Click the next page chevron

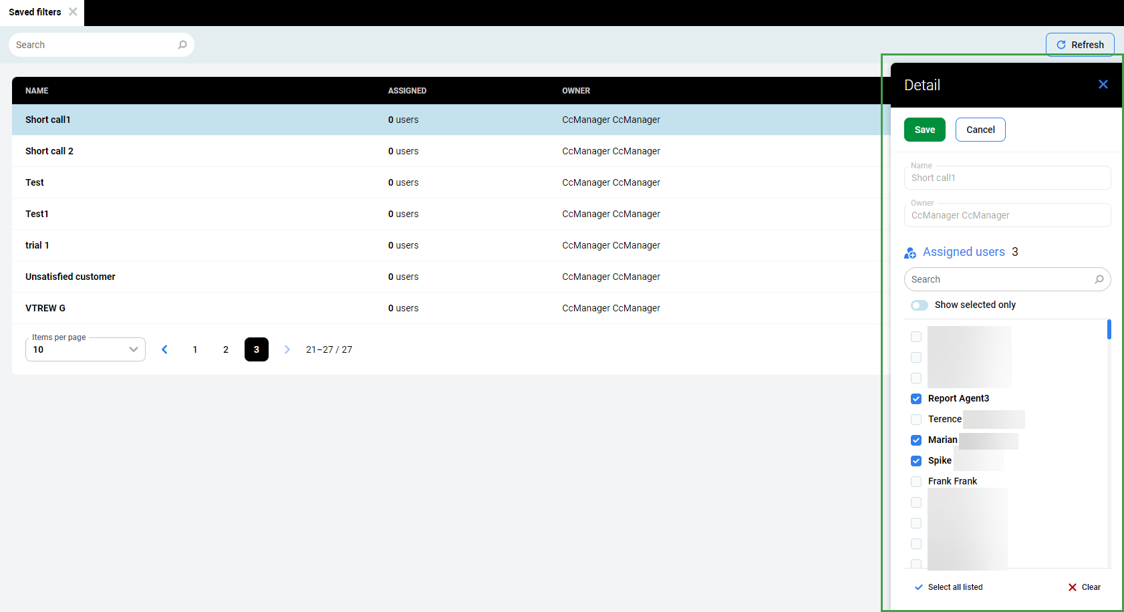click(287, 349)
